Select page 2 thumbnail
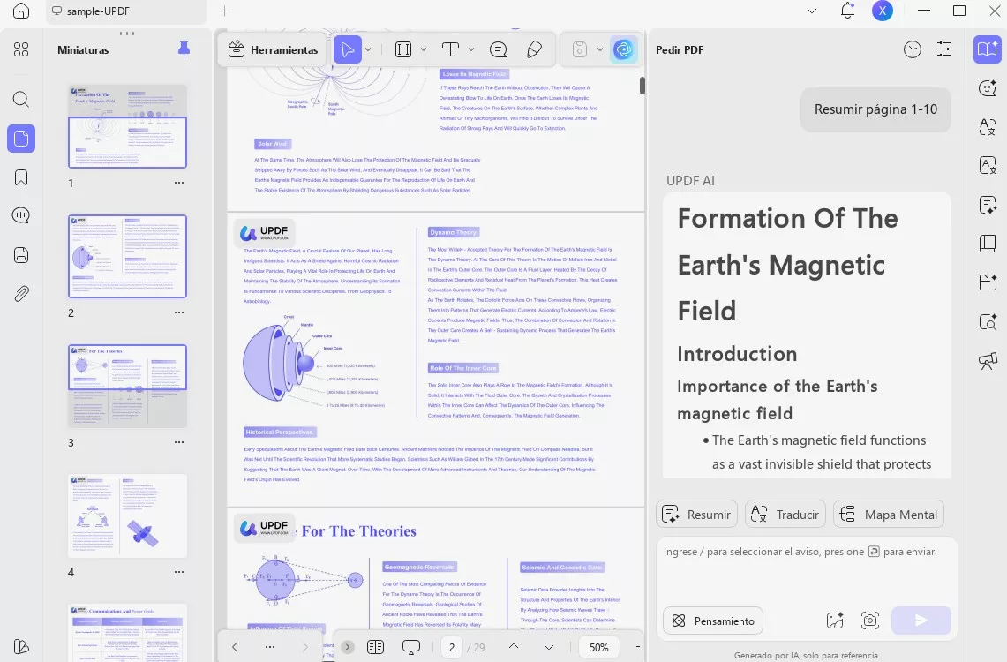Image resolution: width=1007 pixels, height=662 pixels. (127, 256)
